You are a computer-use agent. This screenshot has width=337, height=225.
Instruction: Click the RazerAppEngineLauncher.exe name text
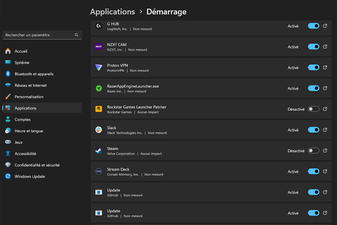[x=133, y=86]
